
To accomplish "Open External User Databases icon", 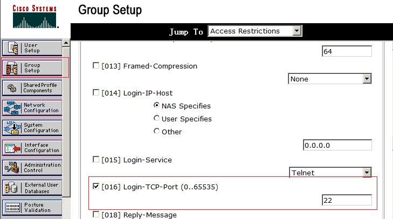I will 11,188.
